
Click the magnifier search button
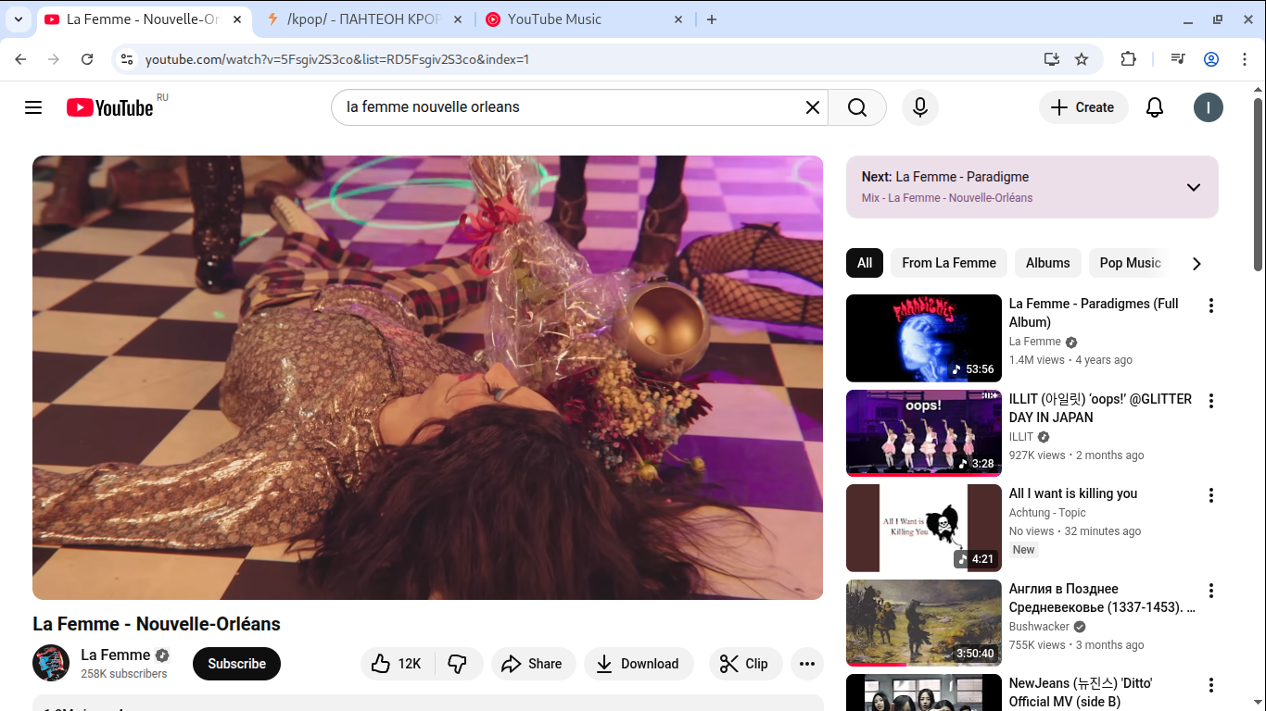click(857, 107)
